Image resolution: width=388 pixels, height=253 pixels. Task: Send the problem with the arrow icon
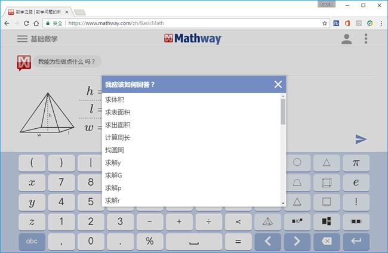coord(361,139)
